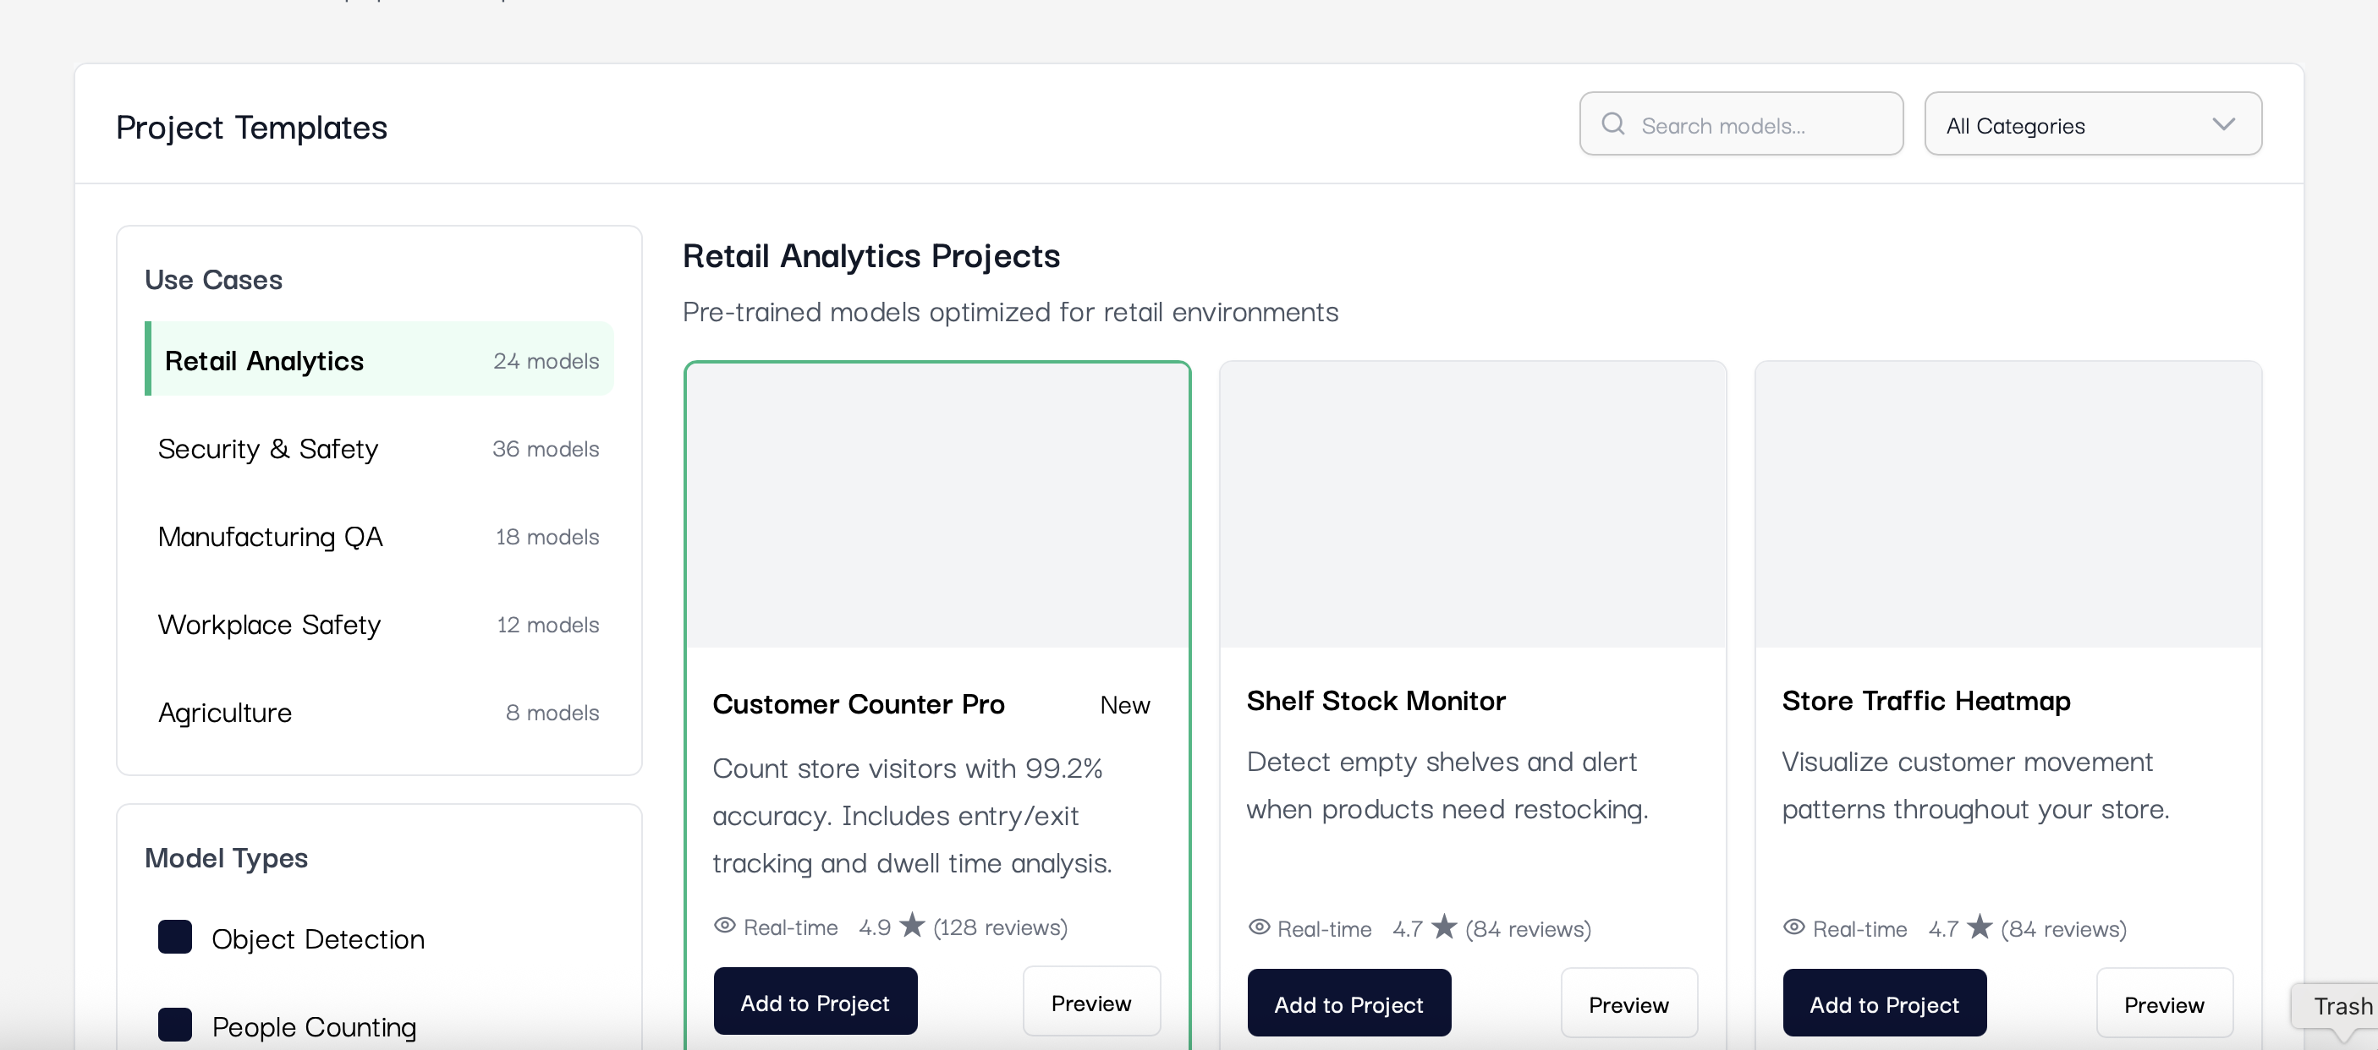Toggle the Object Detection checkbox
This screenshot has height=1050, width=2378.
coord(174,937)
